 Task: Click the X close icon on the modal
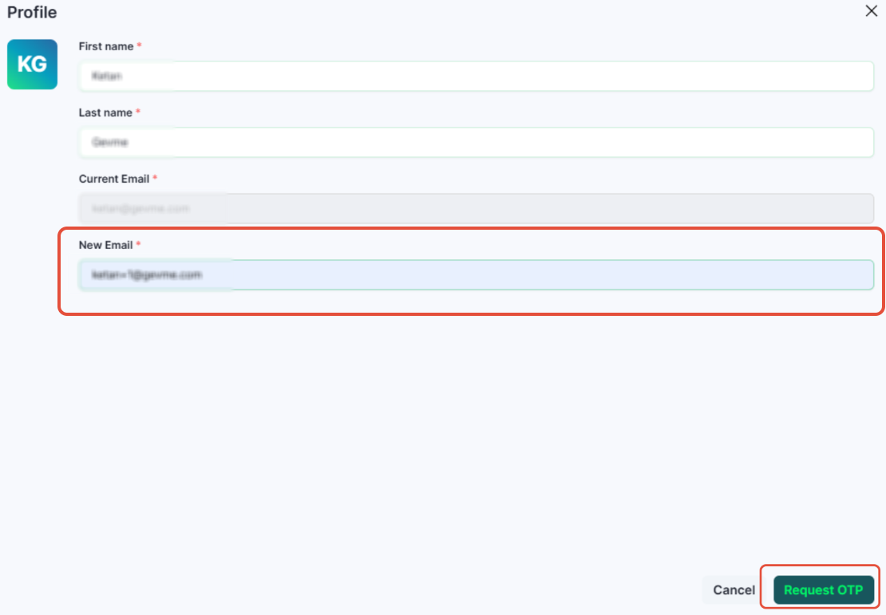coord(871,11)
